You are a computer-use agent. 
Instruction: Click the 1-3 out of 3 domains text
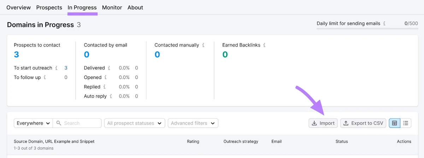click(x=34, y=148)
